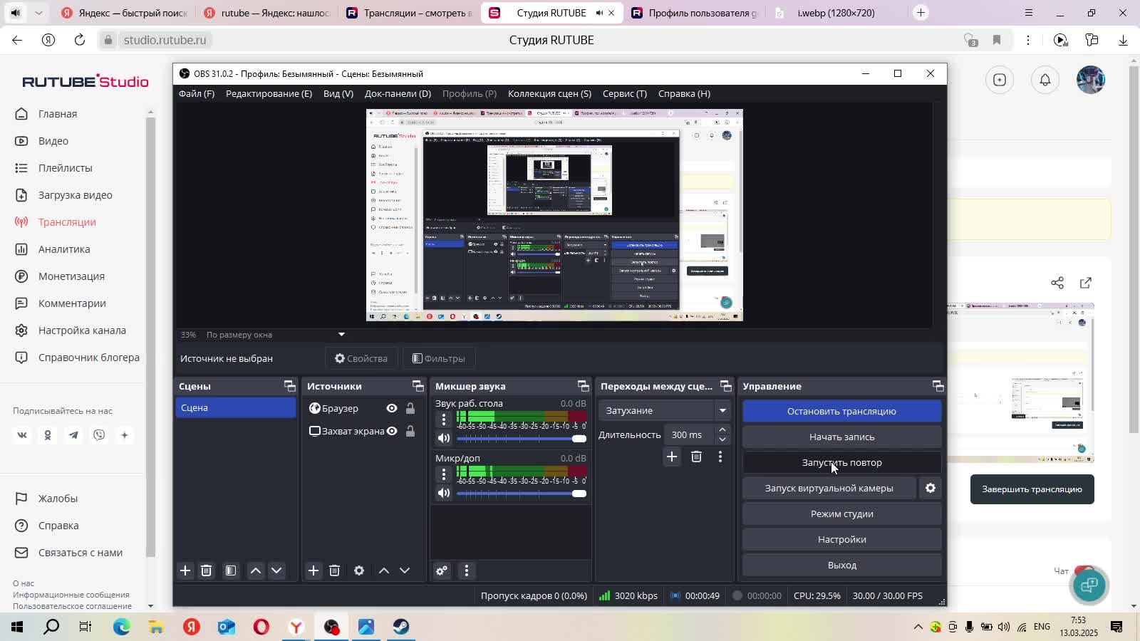Open Док-панели menu in OBS
The width and height of the screenshot is (1140, 641).
pyautogui.click(x=398, y=93)
